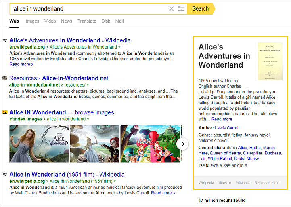Viewport: 291px width, 207px height.
Task: Click Wikipedia favicon beside 1951 film result
Action: 5,174
